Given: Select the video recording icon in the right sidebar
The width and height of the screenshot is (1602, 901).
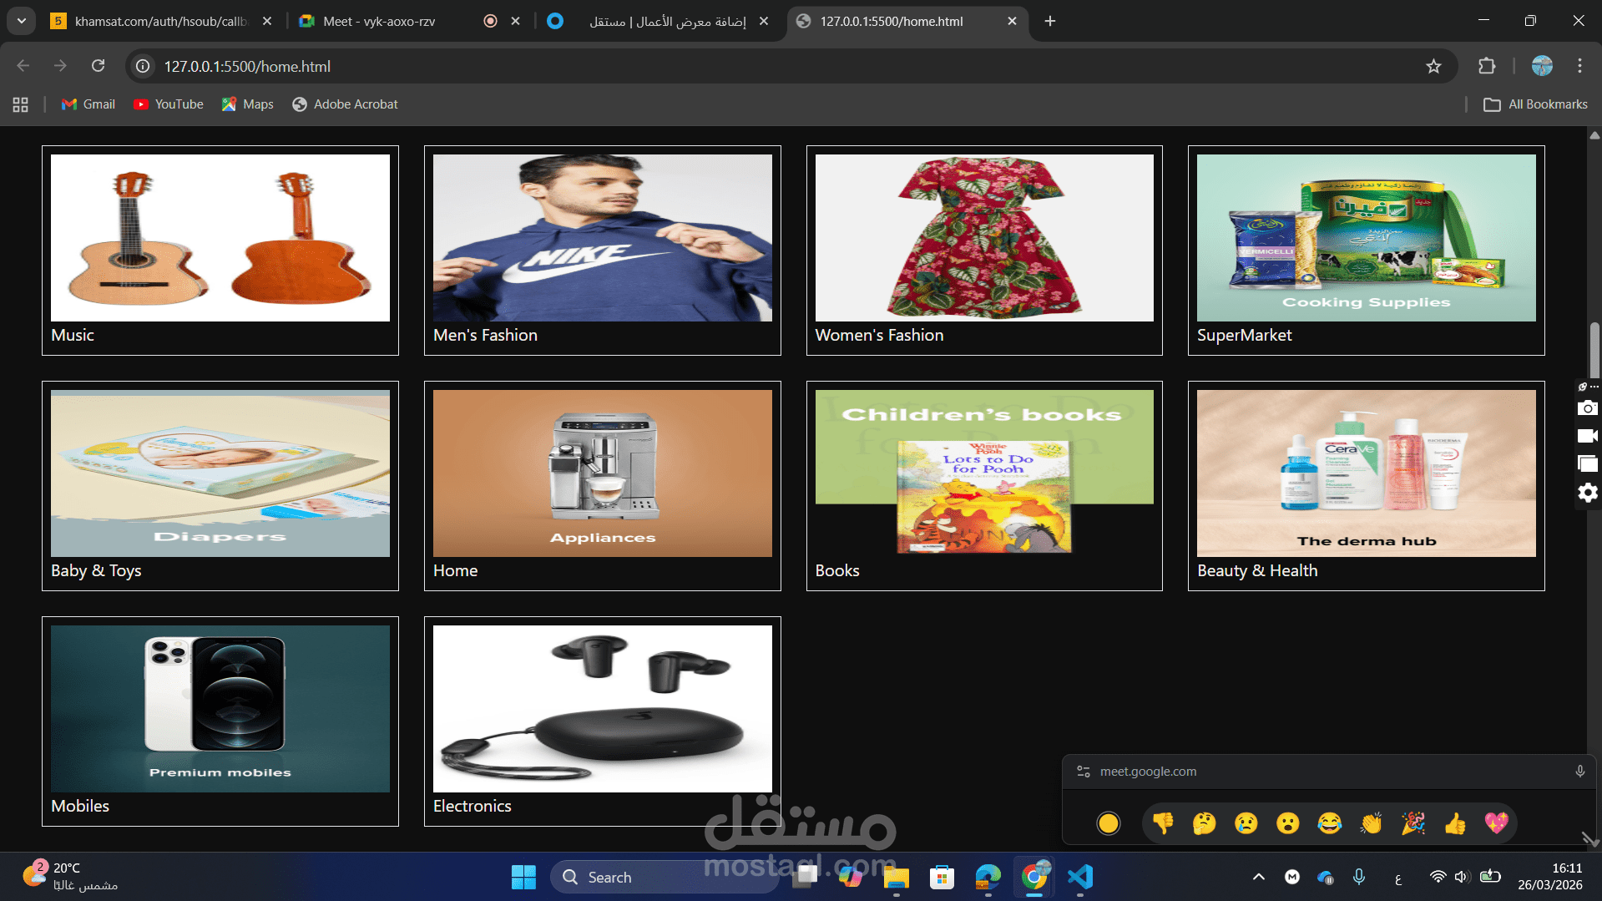Looking at the screenshot, I should click(1587, 436).
